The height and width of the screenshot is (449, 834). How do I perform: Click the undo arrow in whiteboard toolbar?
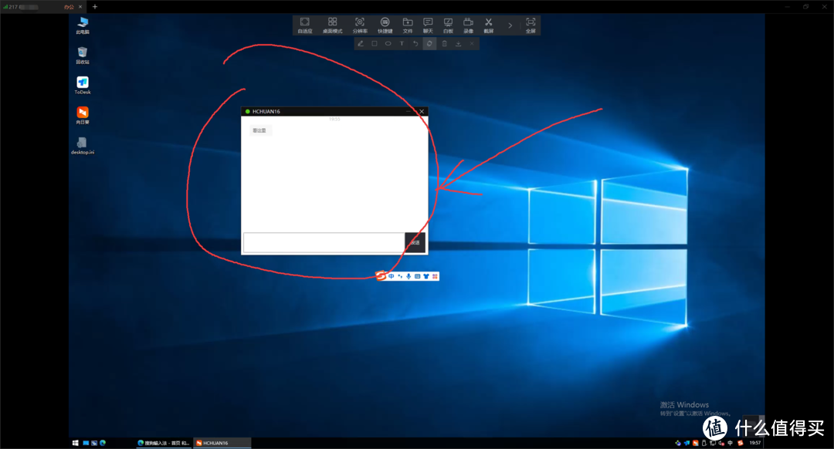tap(415, 44)
